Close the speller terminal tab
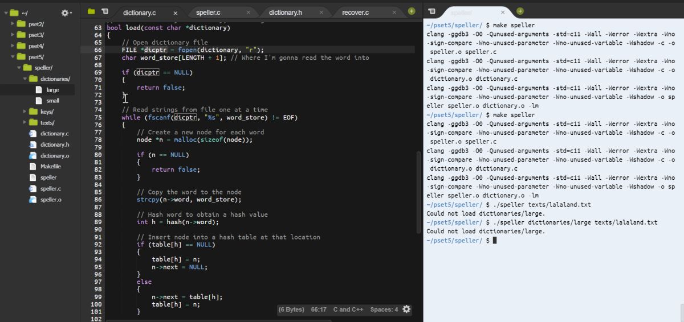The height and width of the screenshot is (322, 684). click(502, 13)
